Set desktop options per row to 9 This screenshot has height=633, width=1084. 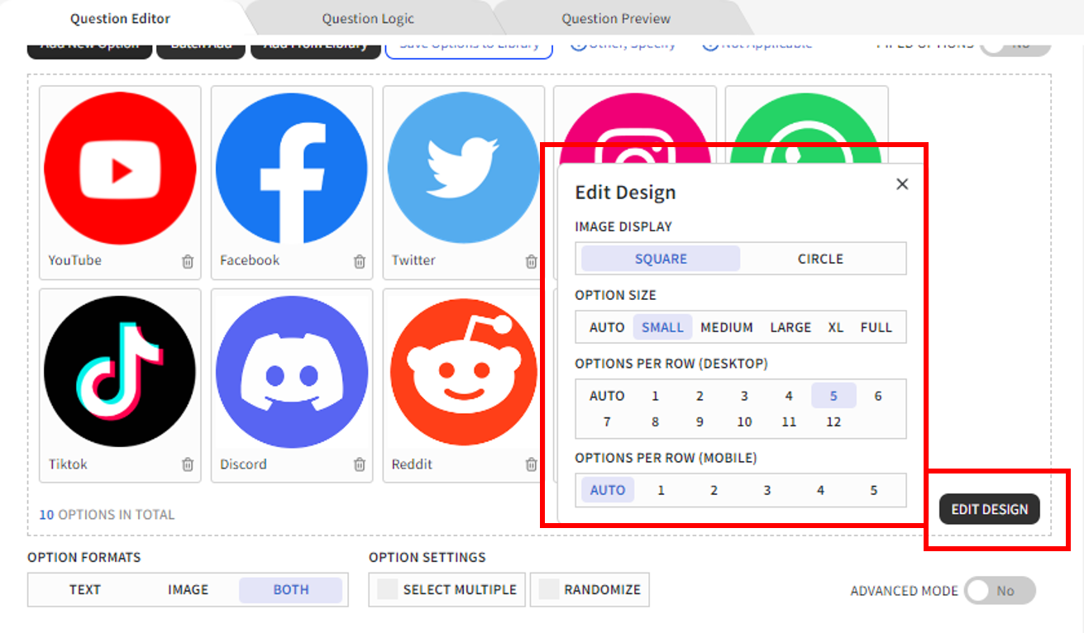tap(700, 421)
